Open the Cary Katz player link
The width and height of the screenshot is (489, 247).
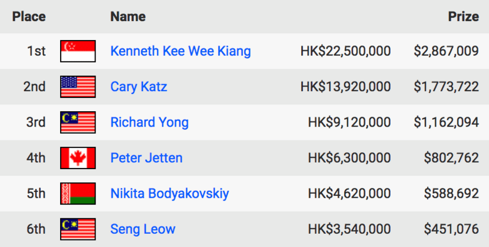pos(139,87)
